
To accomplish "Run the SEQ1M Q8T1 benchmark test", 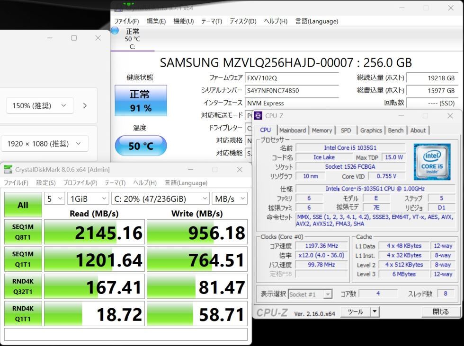I will (22, 232).
